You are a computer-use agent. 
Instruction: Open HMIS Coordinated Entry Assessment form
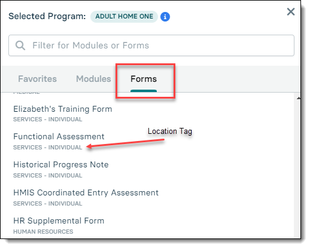click(86, 193)
